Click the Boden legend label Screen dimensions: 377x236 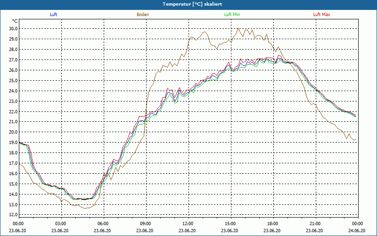pos(143,15)
